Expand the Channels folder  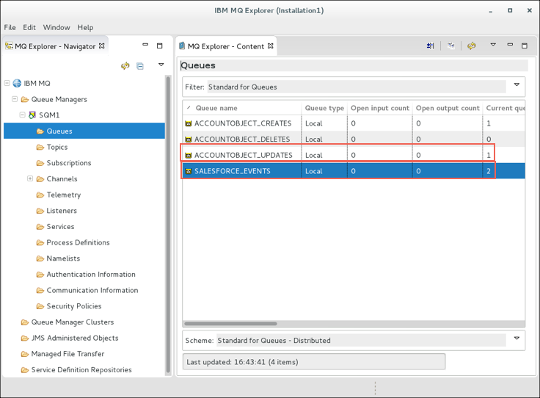pyautogui.click(x=30, y=178)
